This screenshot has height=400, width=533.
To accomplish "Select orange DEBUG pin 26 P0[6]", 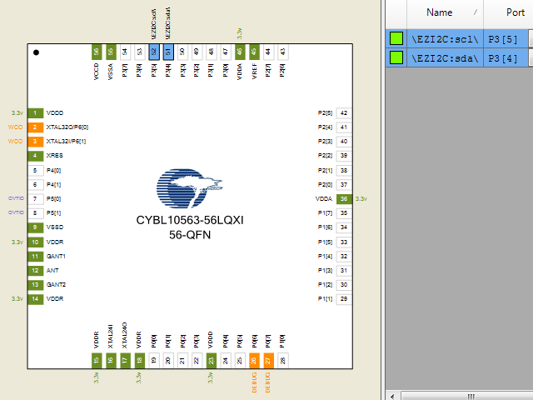I will 254,361.
